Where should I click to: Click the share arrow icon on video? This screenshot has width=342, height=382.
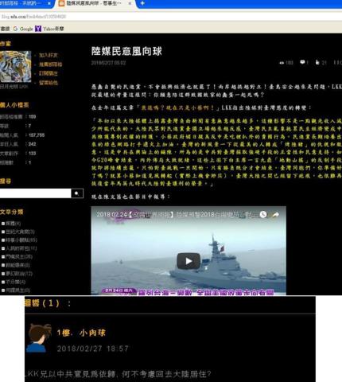275,214
